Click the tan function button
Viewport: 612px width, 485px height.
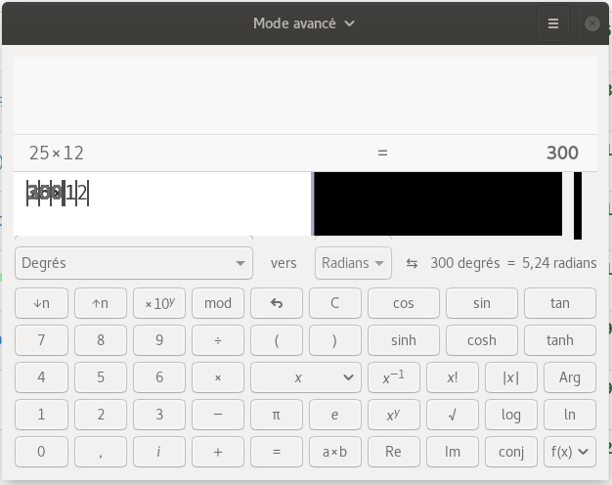coord(560,303)
